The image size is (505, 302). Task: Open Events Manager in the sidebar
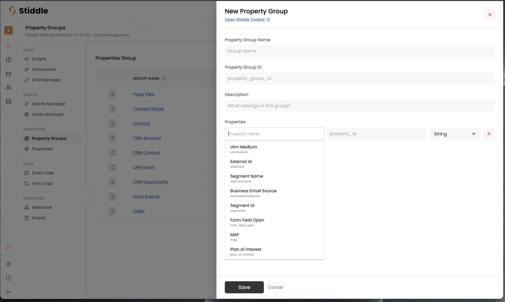click(49, 104)
